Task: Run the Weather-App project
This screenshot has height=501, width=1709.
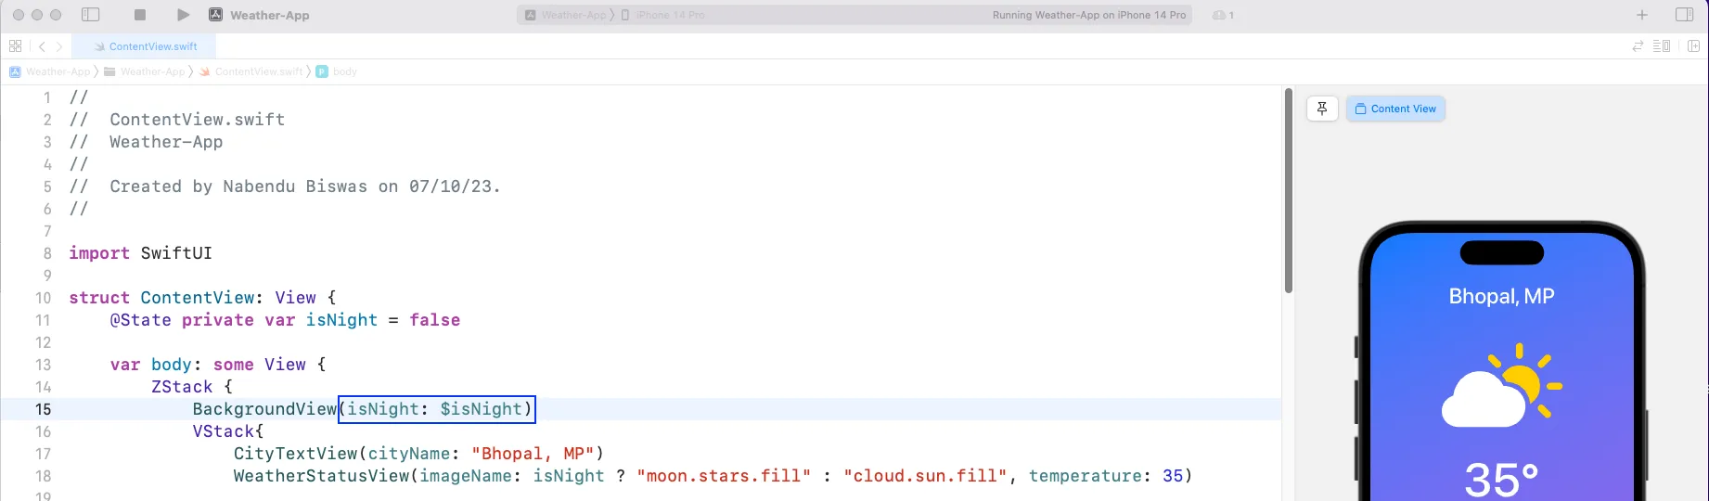Action: point(183,15)
